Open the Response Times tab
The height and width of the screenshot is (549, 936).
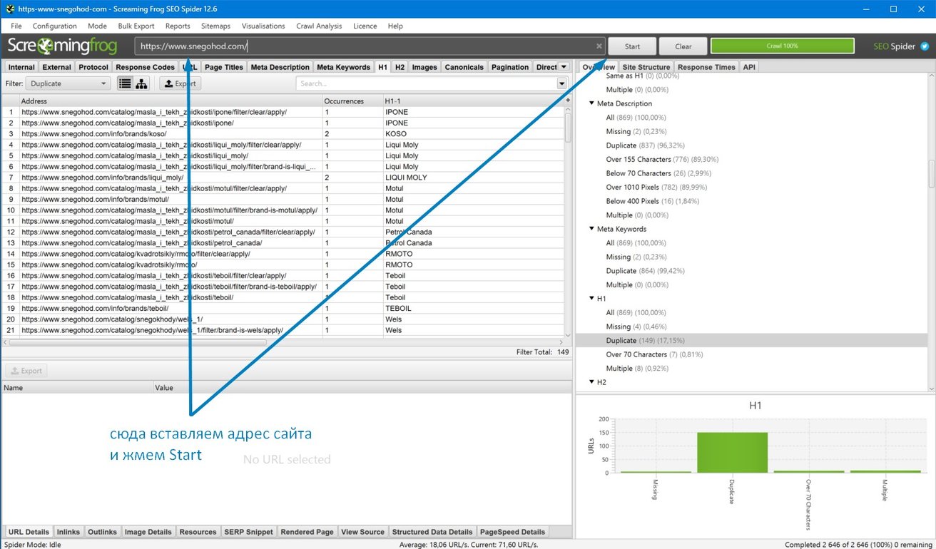[x=706, y=67]
